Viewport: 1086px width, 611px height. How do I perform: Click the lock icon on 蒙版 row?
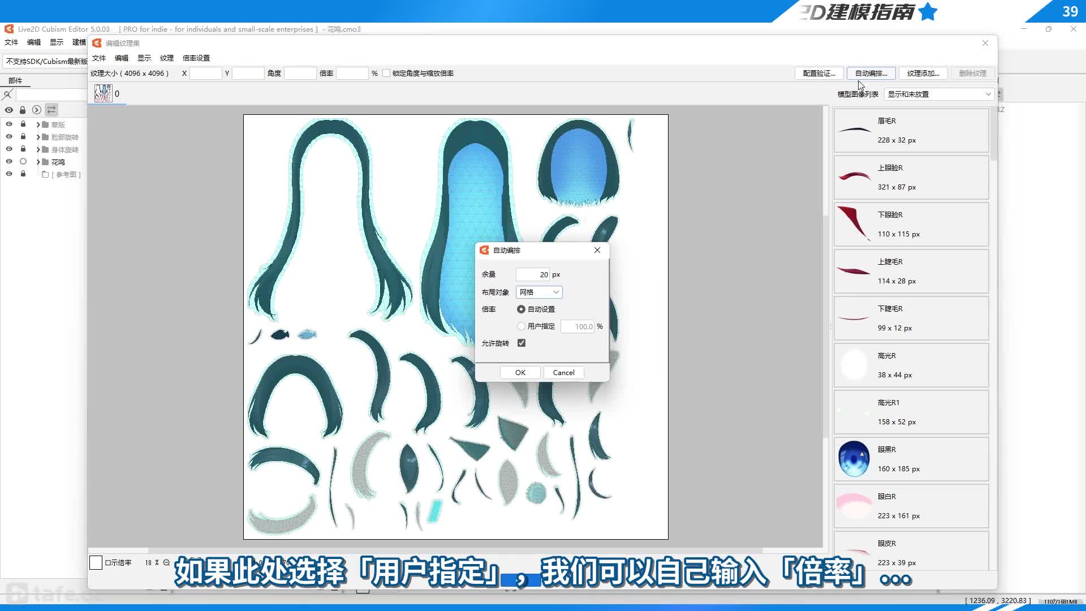tap(23, 124)
